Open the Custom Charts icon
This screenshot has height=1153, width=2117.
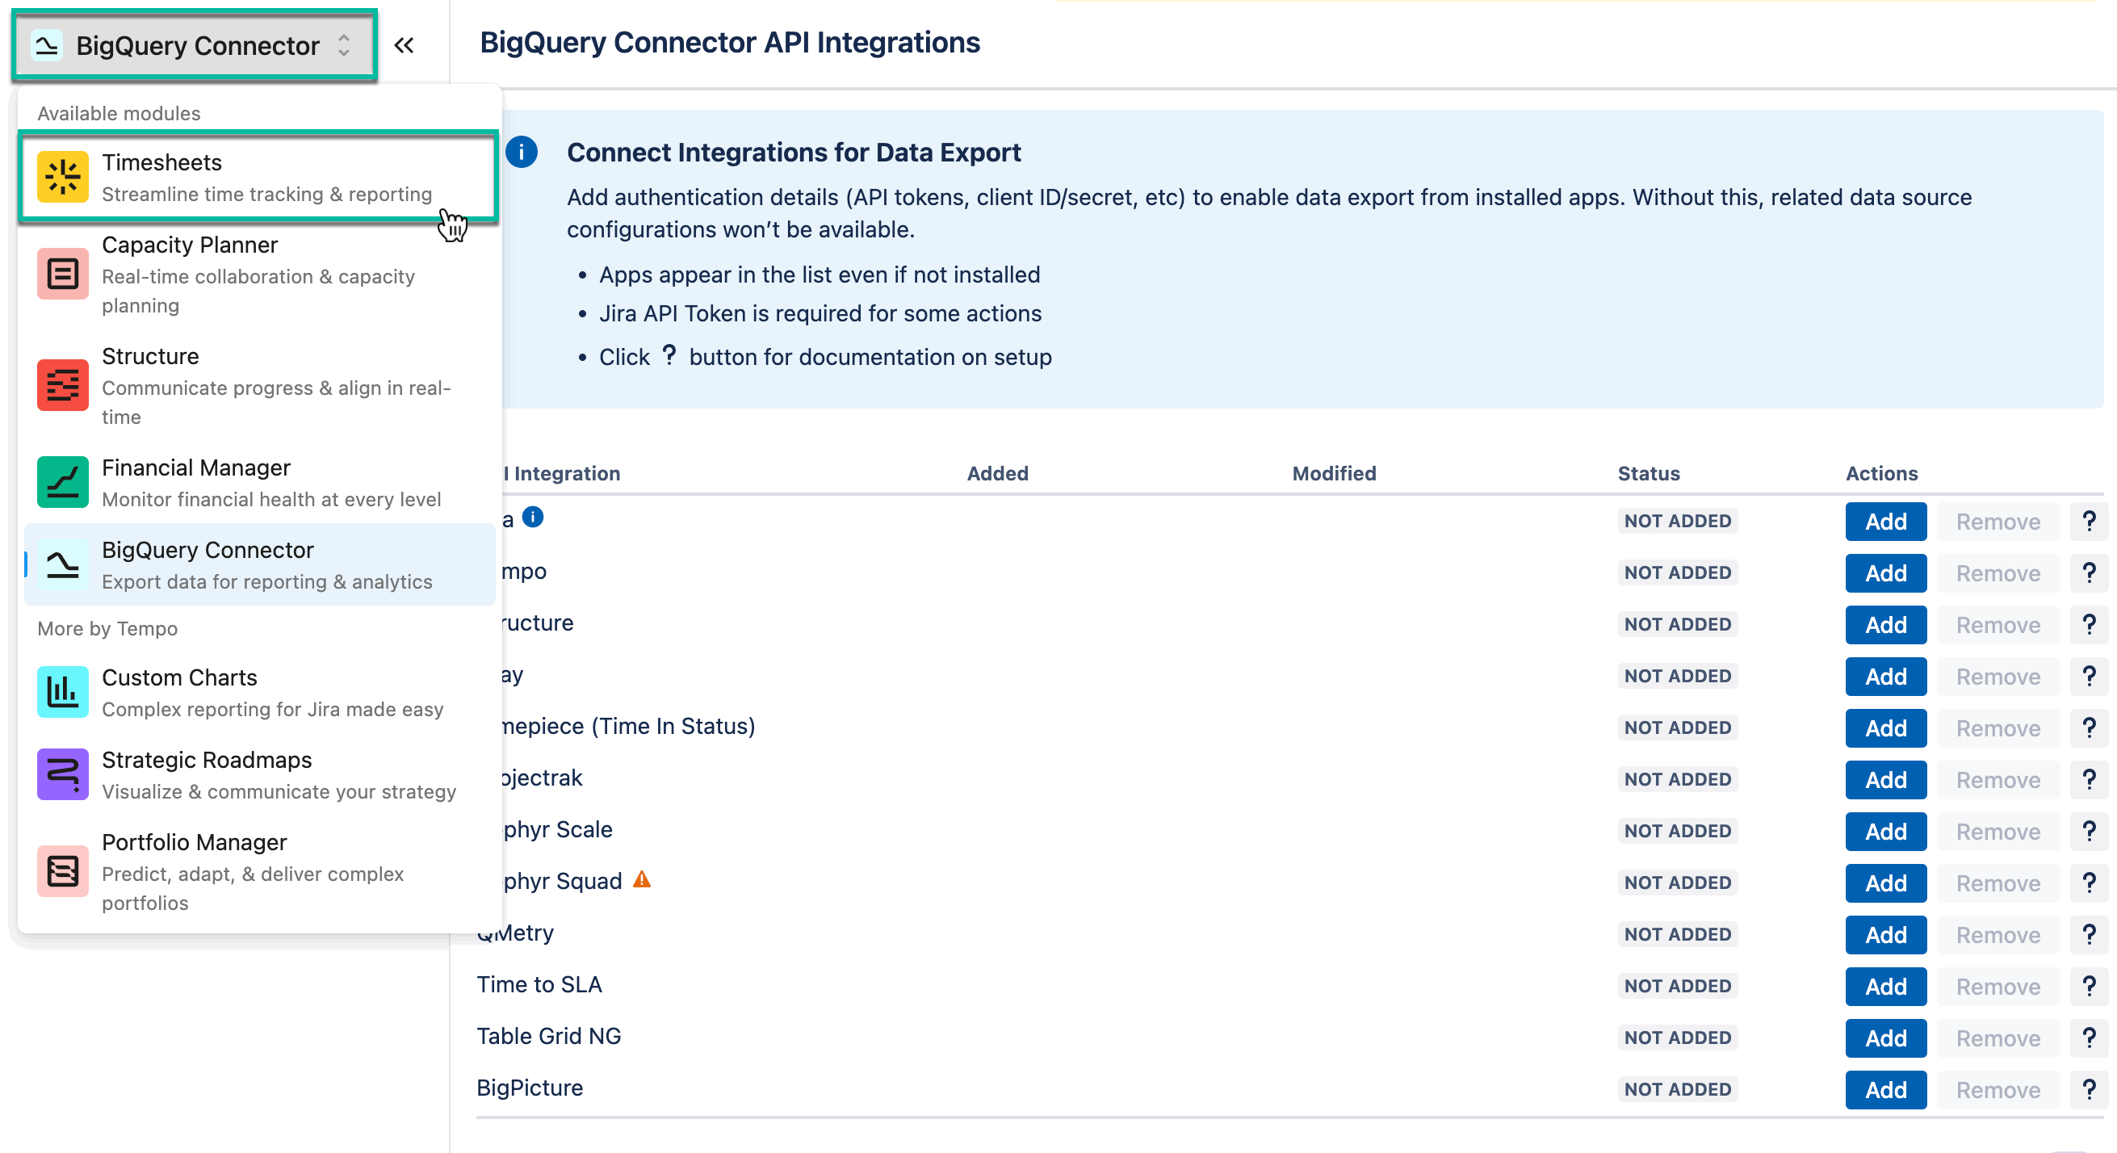pyautogui.click(x=61, y=691)
